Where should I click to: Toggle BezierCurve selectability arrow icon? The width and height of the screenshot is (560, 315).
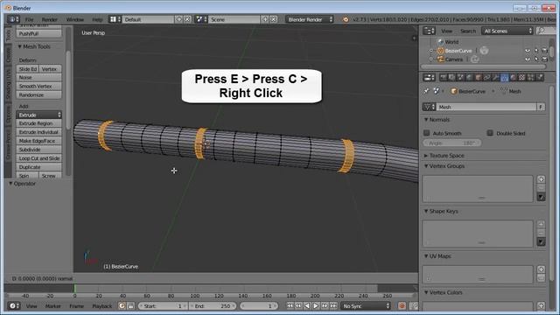pos(536,51)
